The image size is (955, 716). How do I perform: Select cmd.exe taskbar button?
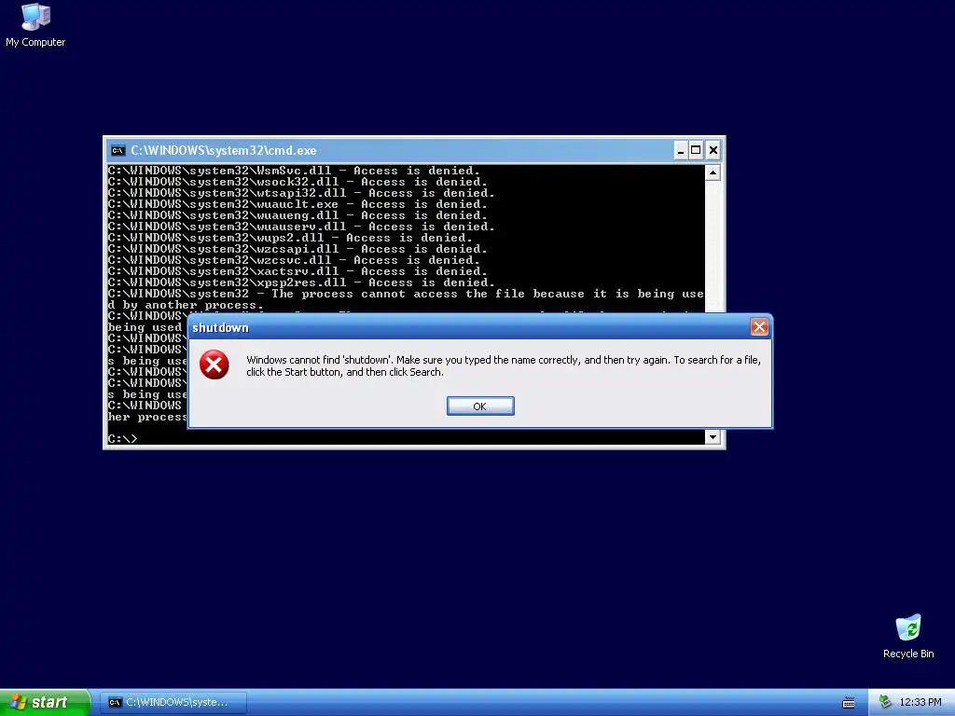(173, 703)
